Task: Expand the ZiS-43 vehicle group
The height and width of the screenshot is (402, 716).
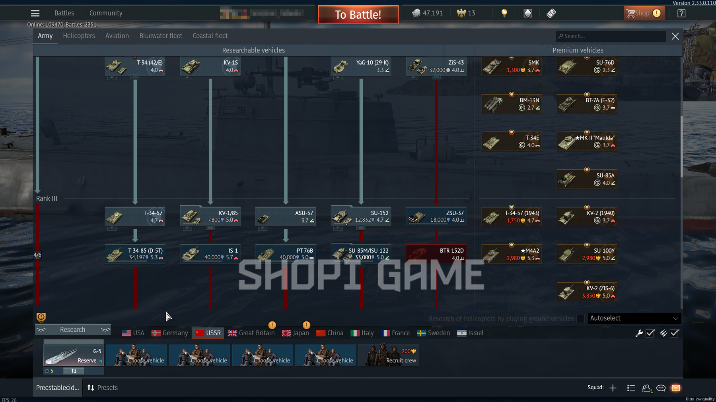Action: (436, 77)
